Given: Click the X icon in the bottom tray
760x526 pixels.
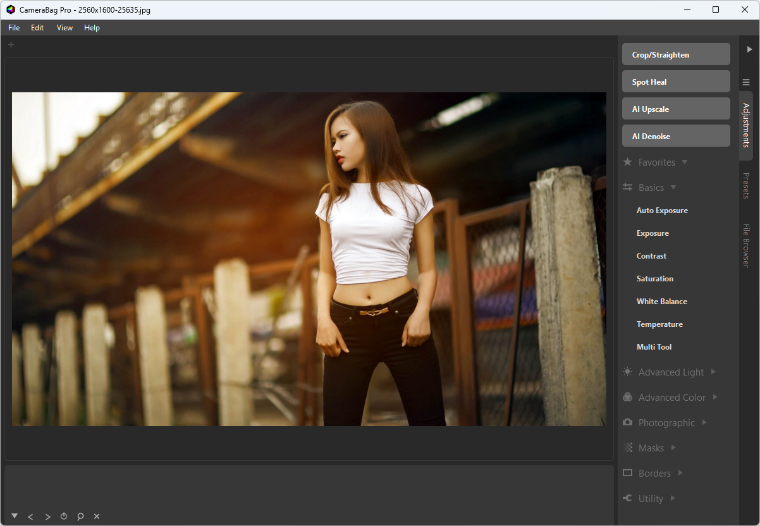Looking at the screenshot, I should (97, 517).
